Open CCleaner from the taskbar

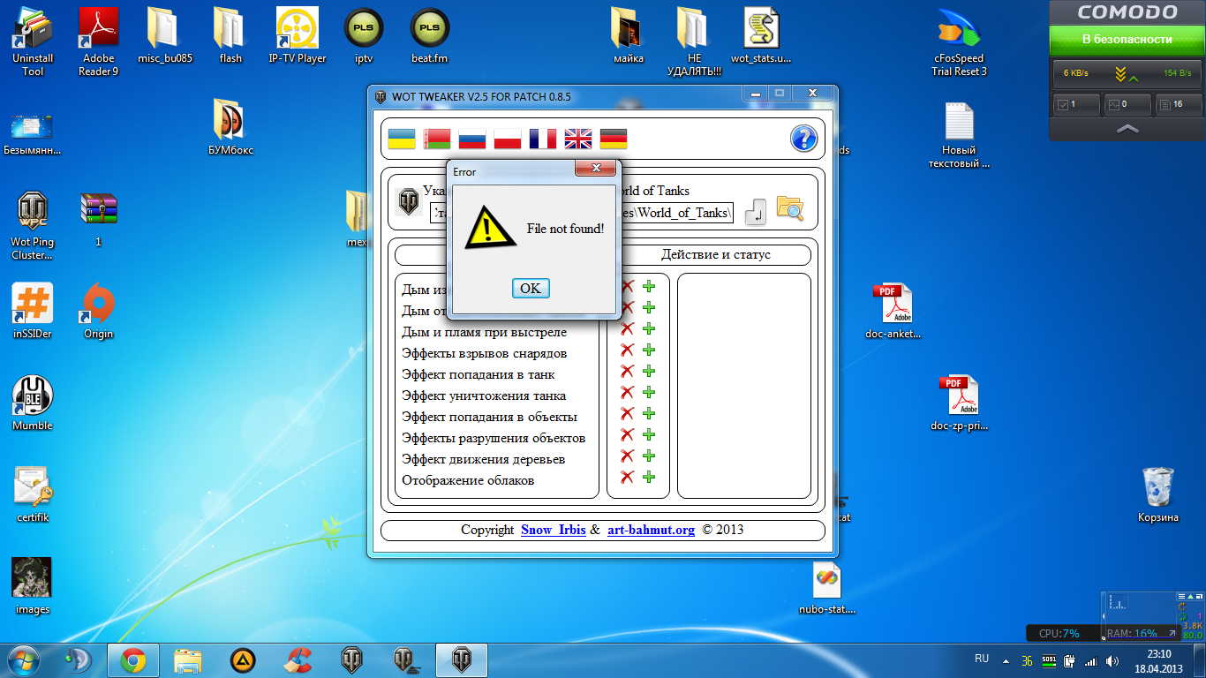pos(298,660)
